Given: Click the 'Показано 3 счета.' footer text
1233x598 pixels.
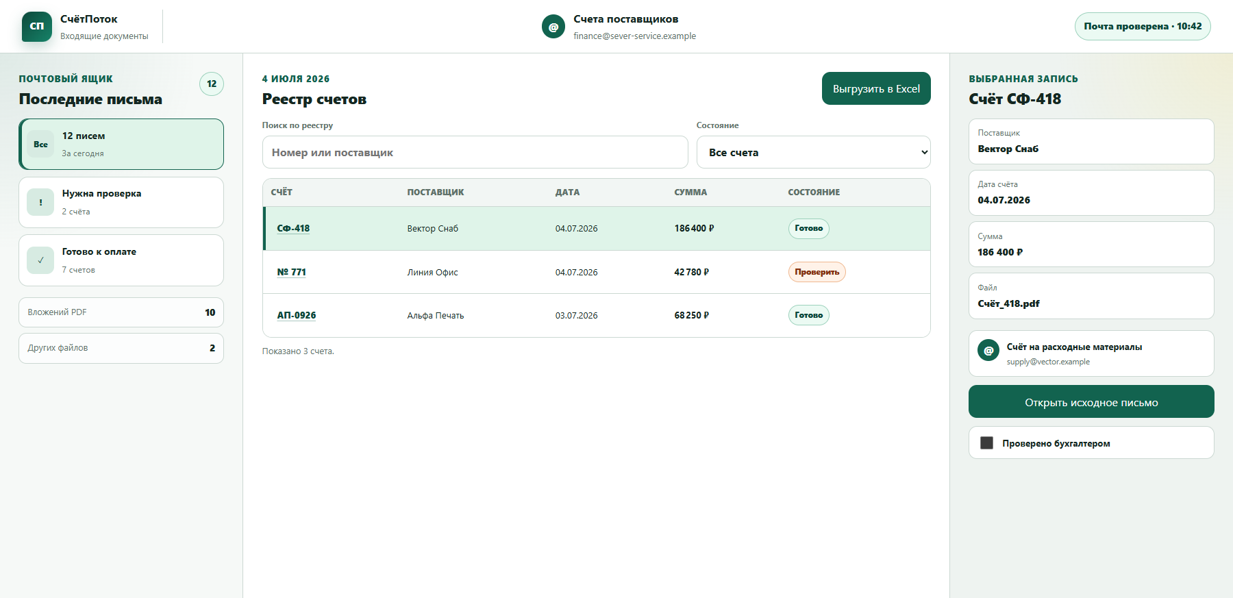Looking at the screenshot, I should tap(298, 351).
